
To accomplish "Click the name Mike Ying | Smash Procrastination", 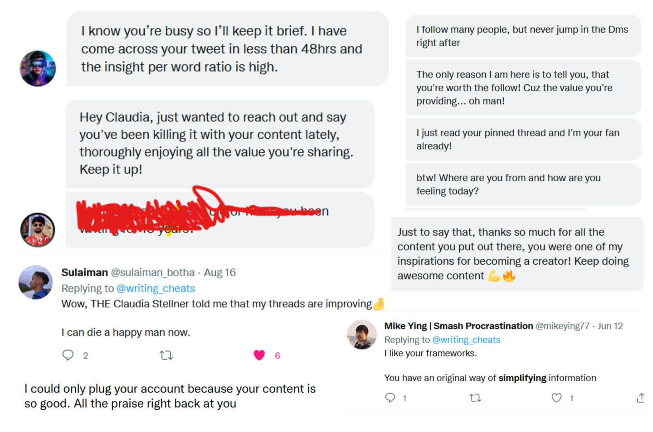I will point(458,326).
